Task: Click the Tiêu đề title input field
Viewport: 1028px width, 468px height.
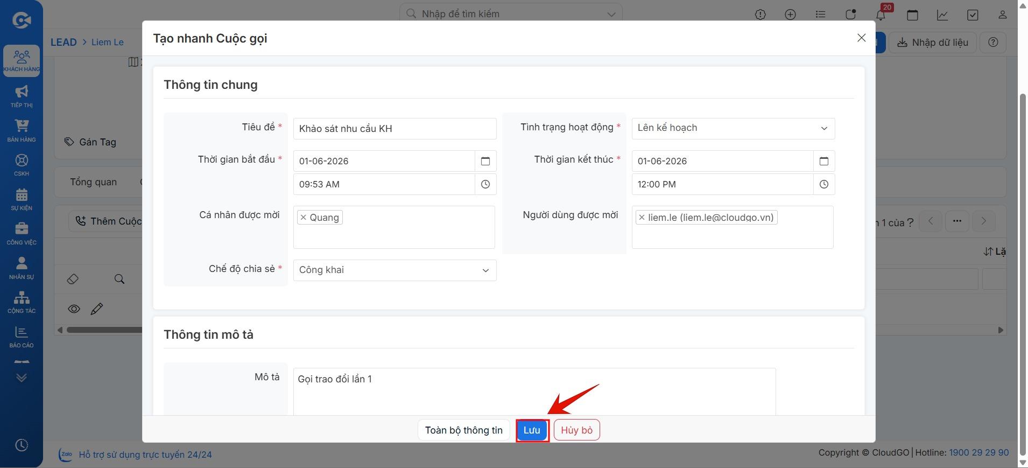Action: tap(395, 129)
